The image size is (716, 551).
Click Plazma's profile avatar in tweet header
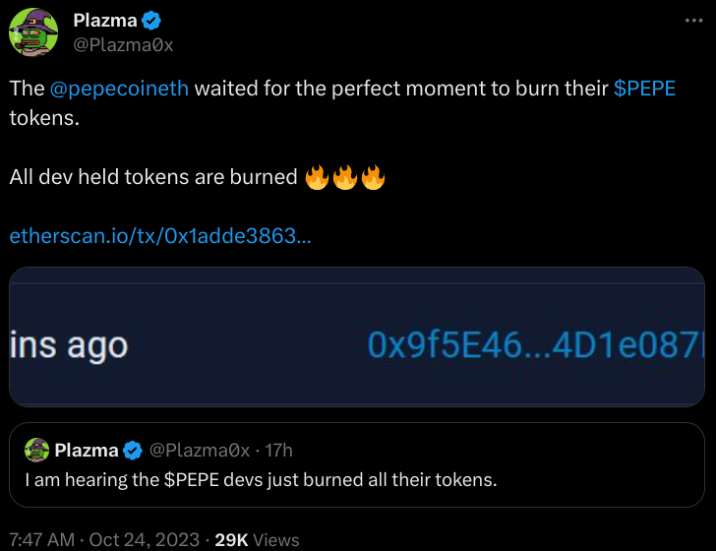33,31
